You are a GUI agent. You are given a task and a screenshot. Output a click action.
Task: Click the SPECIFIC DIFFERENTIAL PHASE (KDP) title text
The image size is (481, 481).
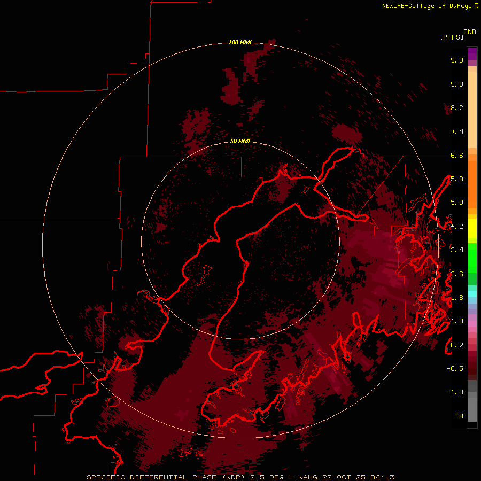166,477
